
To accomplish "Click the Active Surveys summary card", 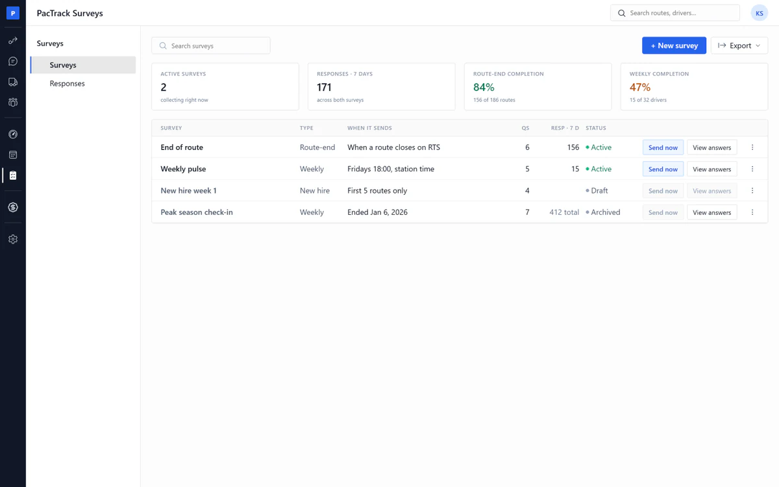I will pyautogui.click(x=225, y=86).
